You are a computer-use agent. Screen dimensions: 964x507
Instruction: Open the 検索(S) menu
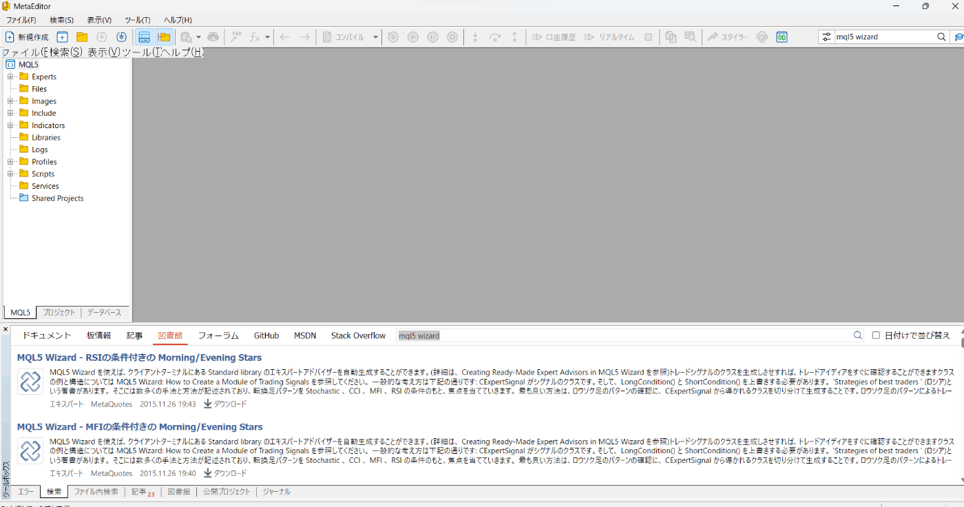(62, 20)
